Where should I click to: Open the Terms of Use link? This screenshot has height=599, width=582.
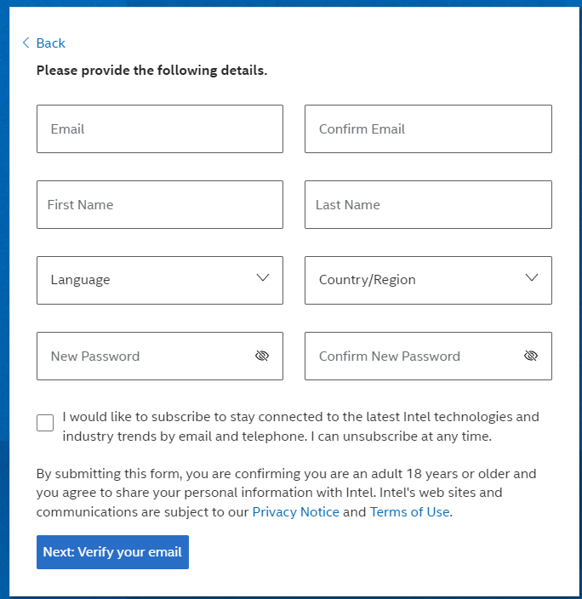coord(409,512)
